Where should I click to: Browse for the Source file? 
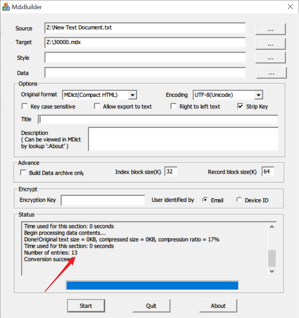tap(270, 29)
